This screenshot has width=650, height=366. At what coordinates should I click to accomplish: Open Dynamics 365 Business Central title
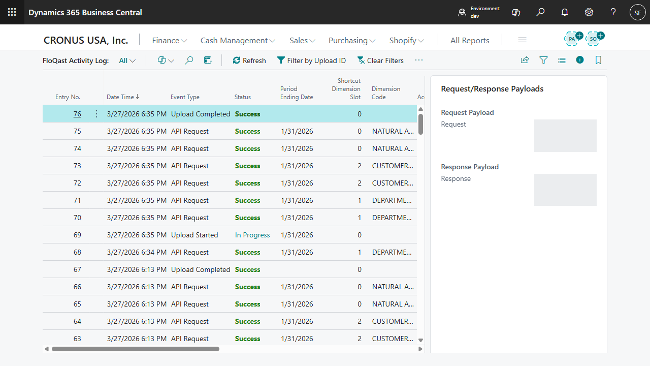coord(85,12)
